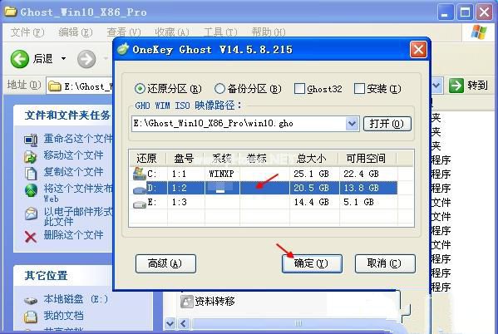Click the rename file icon in task pane
498x334 pixels.
[x=31, y=140]
